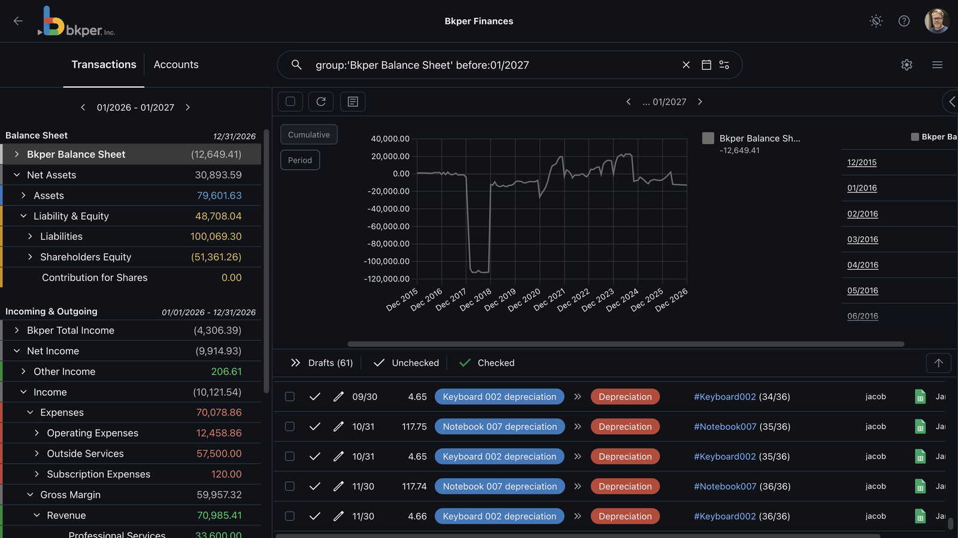Toggle the list view document icon
Image resolution: width=958 pixels, height=538 pixels.
point(353,102)
